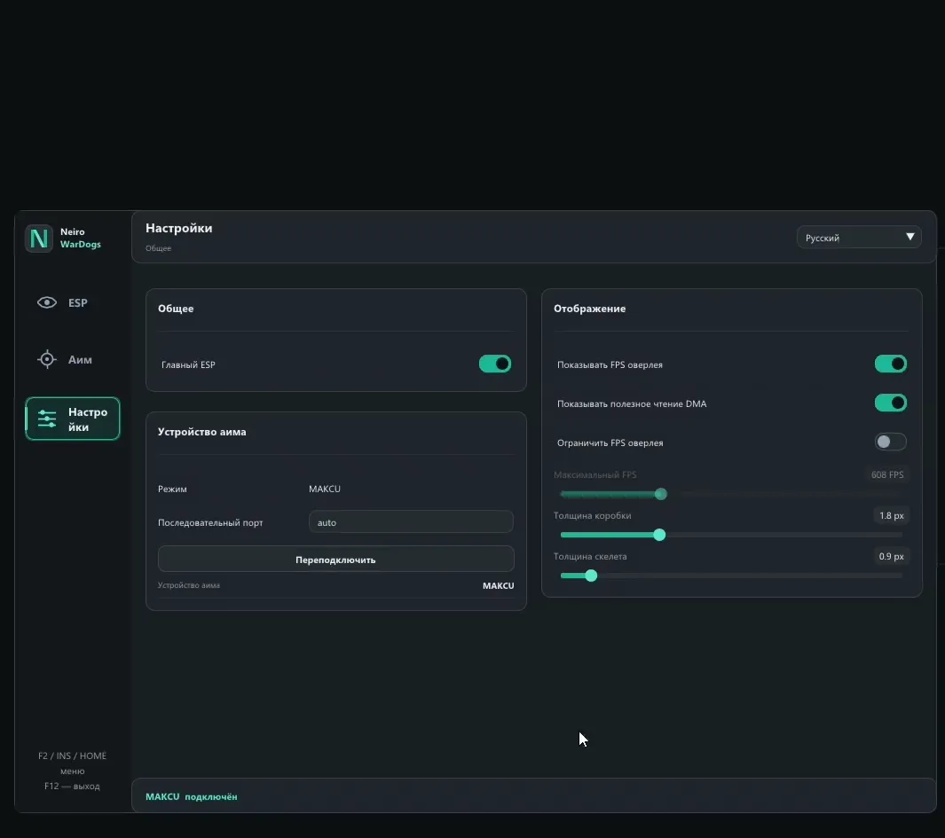Turn off Показывать полезное чтение DMA
945x838 pixels.
[890, 403]
